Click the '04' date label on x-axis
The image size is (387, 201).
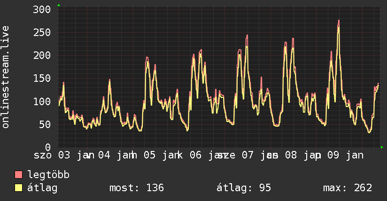coord(104,155)
